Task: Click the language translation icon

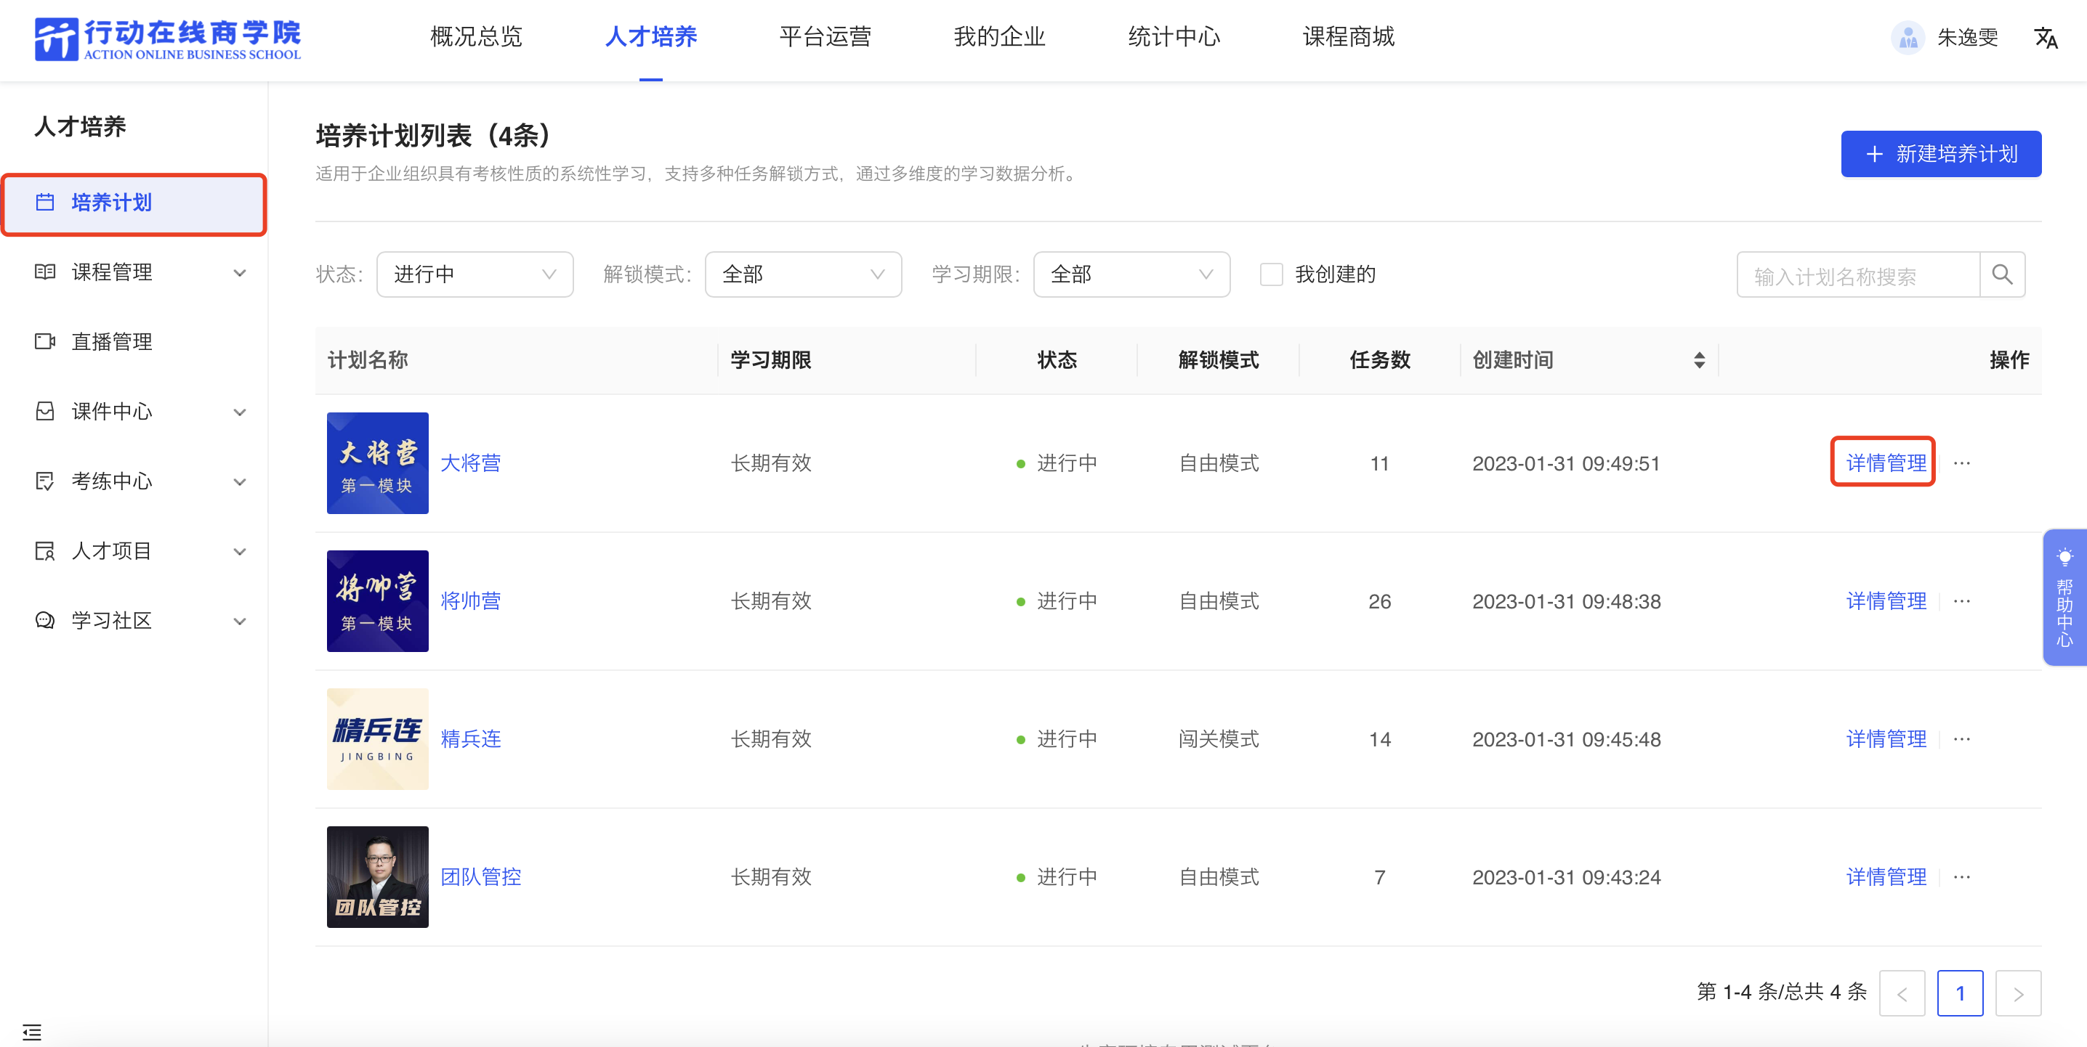Action: tap(2045, 37)
